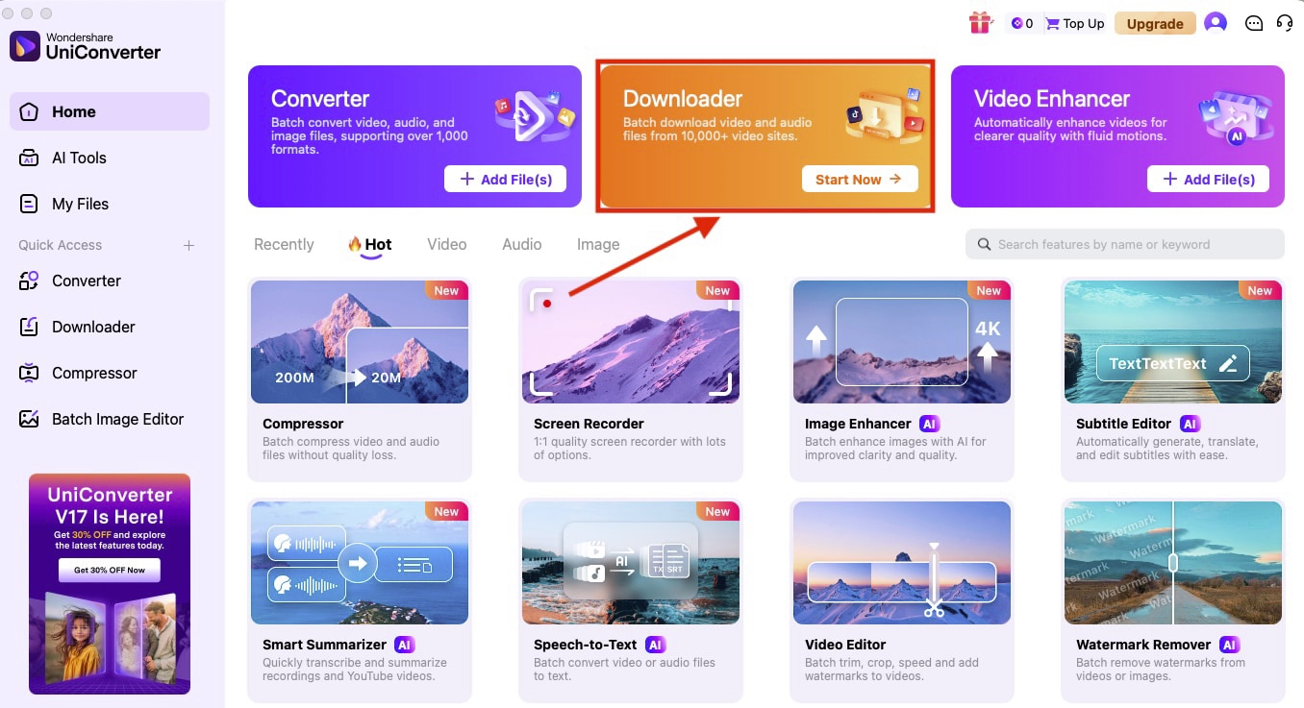The width and height of the screenshot is (1304, 708).
Task: Add a Quick Access shortcut with plus
Action: click(x=188, y=245)
